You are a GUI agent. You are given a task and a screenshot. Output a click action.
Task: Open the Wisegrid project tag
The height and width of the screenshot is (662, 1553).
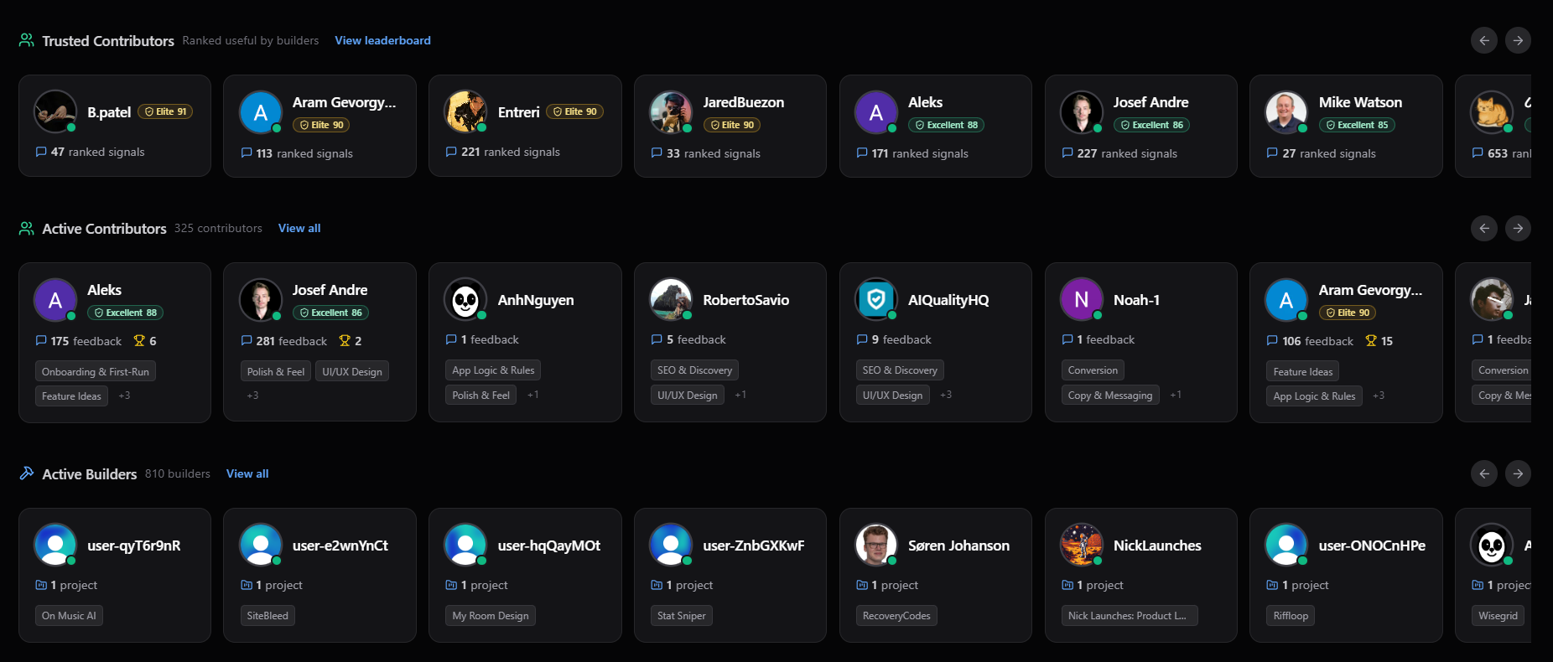click(1498, 616)
